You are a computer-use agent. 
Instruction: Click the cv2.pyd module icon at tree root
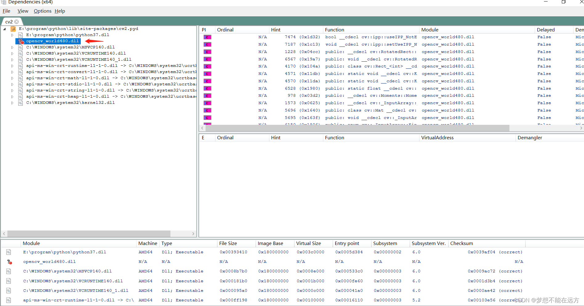13,28
